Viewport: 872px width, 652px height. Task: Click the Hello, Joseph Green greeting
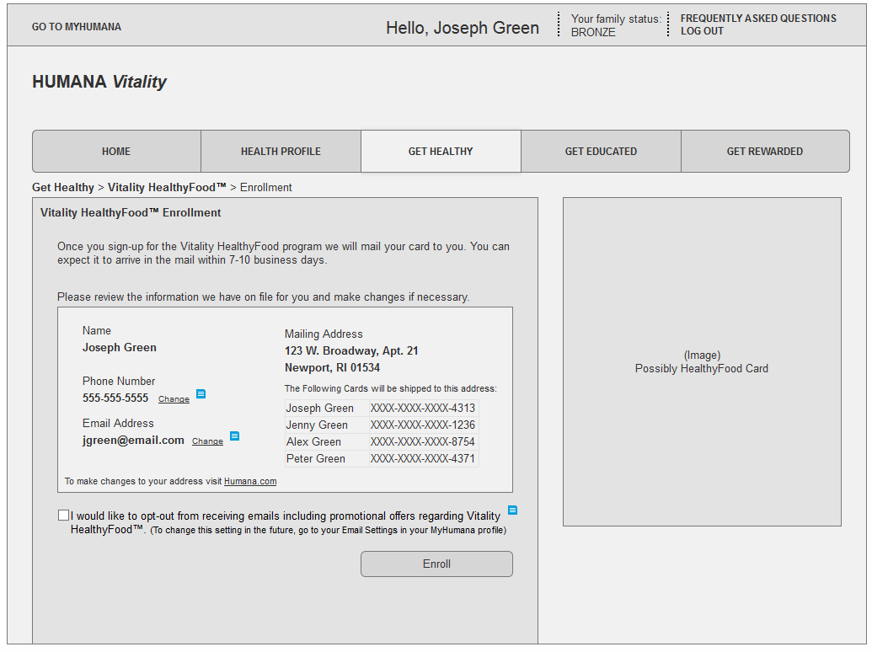coord(463,28)
